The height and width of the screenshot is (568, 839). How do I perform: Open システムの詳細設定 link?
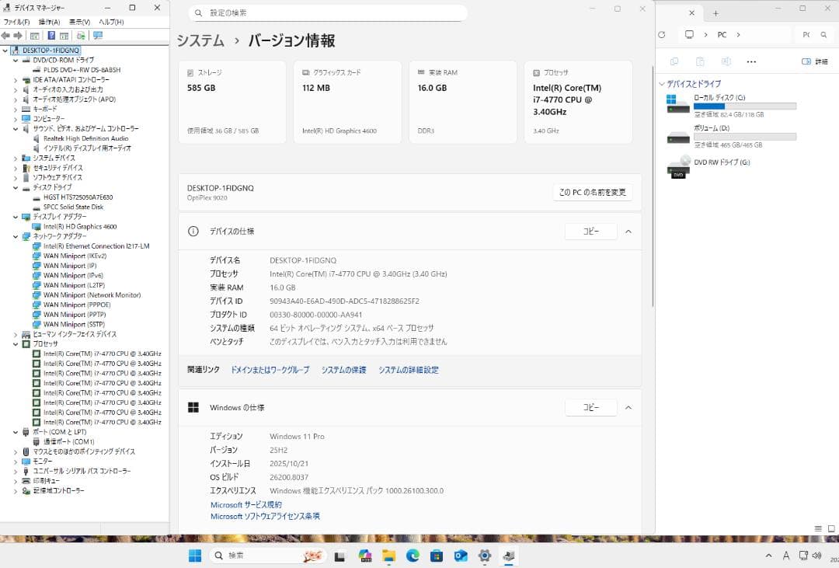click(x=409, y=370)
